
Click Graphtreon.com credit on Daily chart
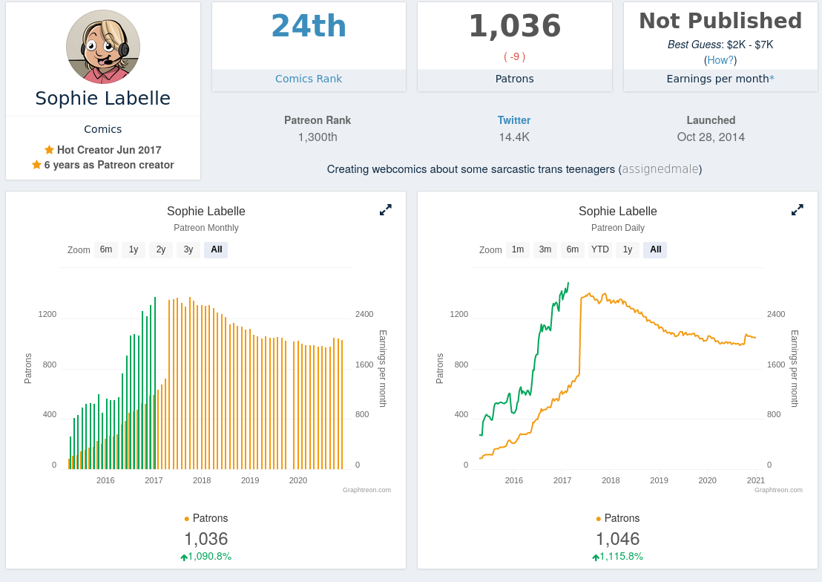(778, 490)
